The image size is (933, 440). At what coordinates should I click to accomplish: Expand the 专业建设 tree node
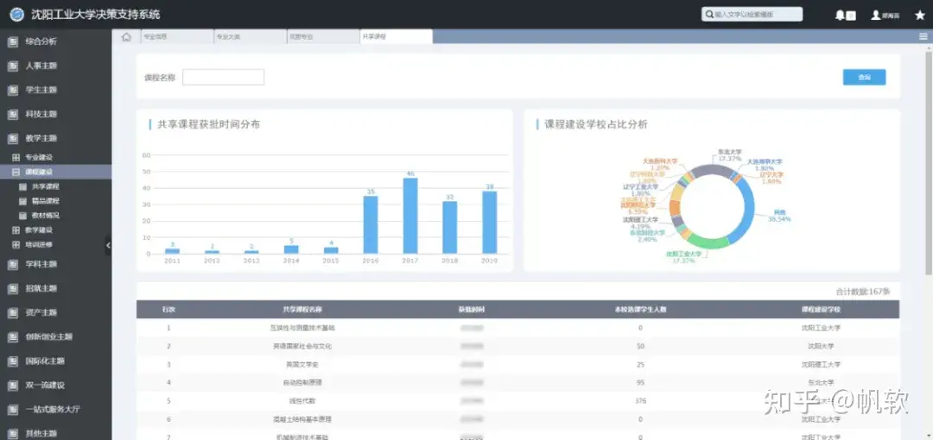point(16,158)
